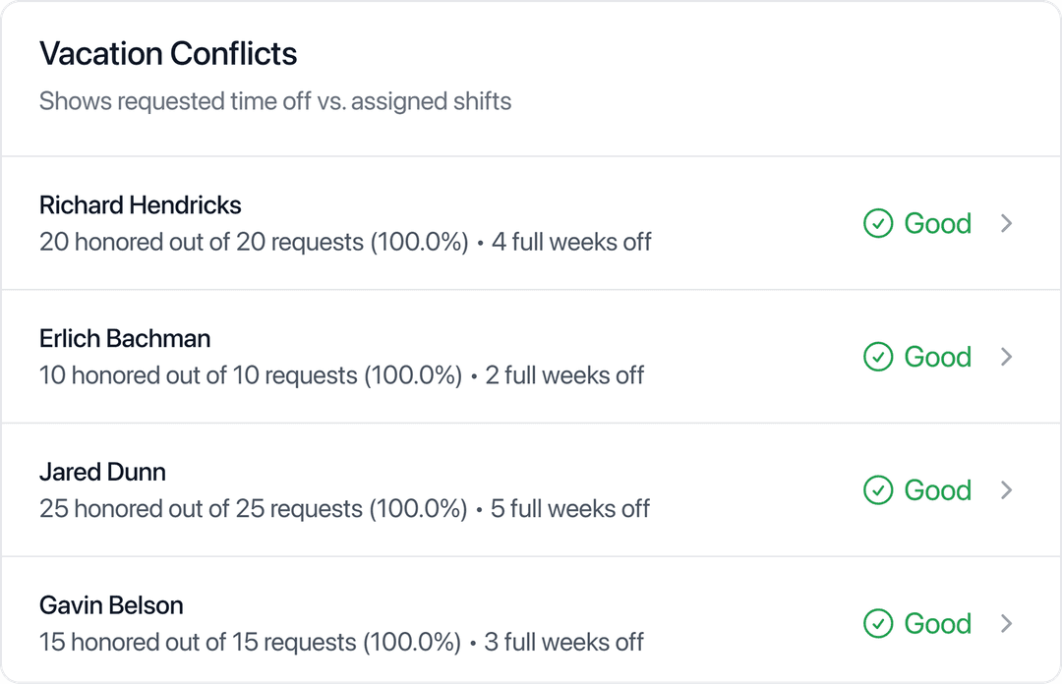
Task: Click the requested time off subtitle text
Action: [x=275, y=101]
